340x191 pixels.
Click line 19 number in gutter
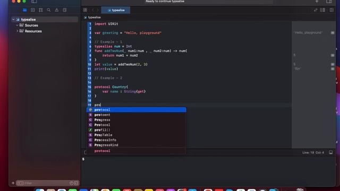pos(89,105)
